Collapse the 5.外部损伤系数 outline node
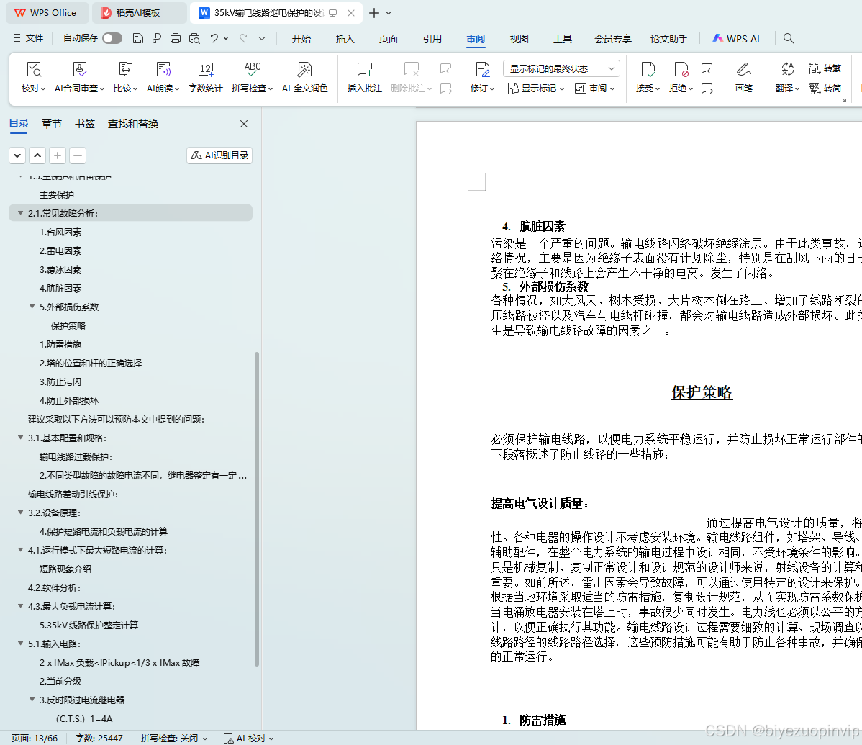 (x=32, y=307)
